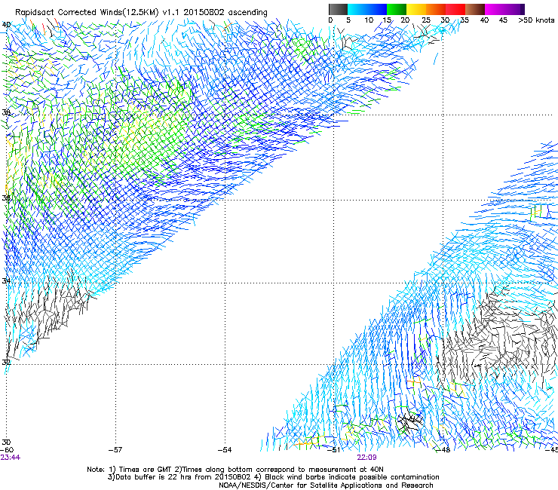This screenshot has width=558, height=490.
Task: Click the '45' knots legend tick label
Action: (x=503, y=20)
